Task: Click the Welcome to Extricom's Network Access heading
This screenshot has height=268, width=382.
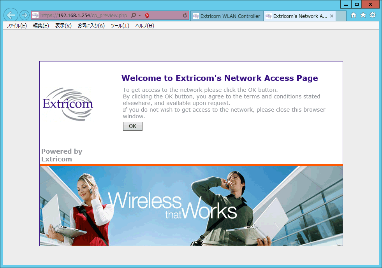Action: [x=220, y=78]
